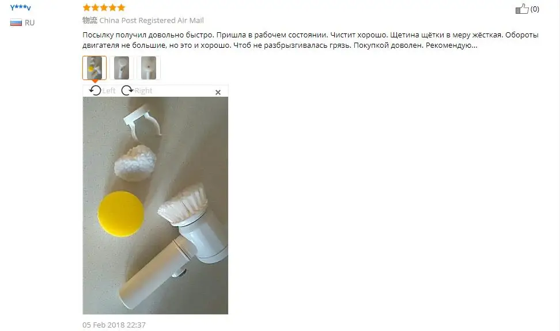
Task: Rotate the photo left using the counterclockwise arrow
Action: coord(95,90)
